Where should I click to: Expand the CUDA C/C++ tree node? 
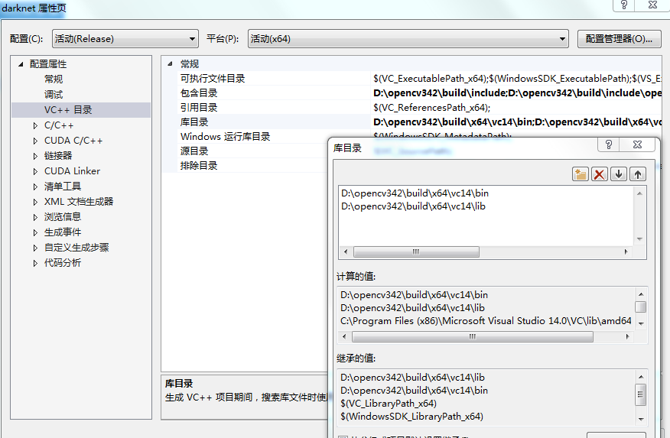35,141
